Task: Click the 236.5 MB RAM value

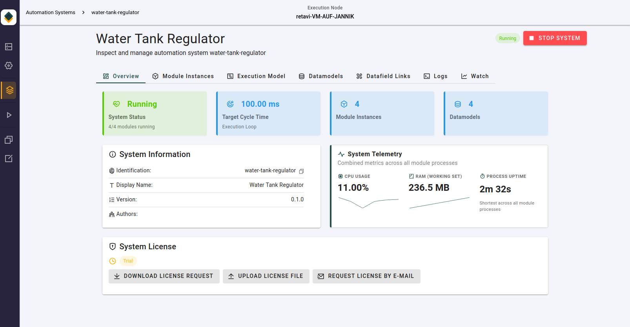Action: coord(429,188)
